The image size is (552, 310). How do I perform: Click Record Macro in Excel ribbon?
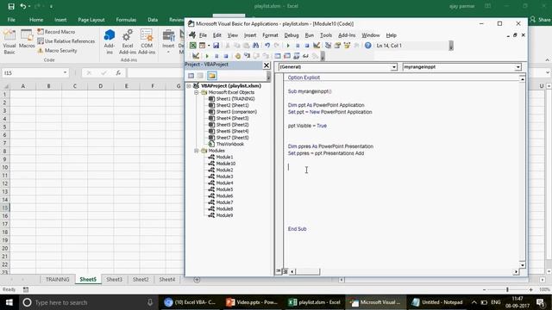click(56, 32)
